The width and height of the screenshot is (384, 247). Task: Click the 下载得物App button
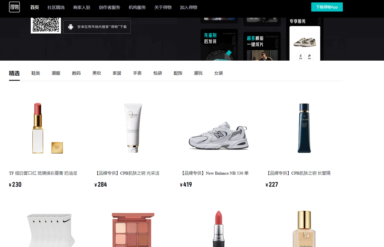[327, 7]
